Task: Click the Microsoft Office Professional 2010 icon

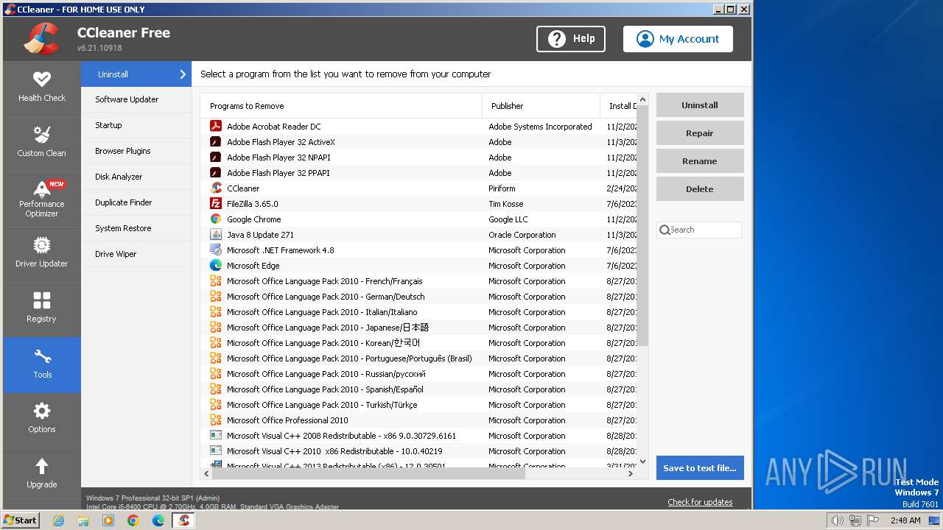Action: (x=216, y=420)
